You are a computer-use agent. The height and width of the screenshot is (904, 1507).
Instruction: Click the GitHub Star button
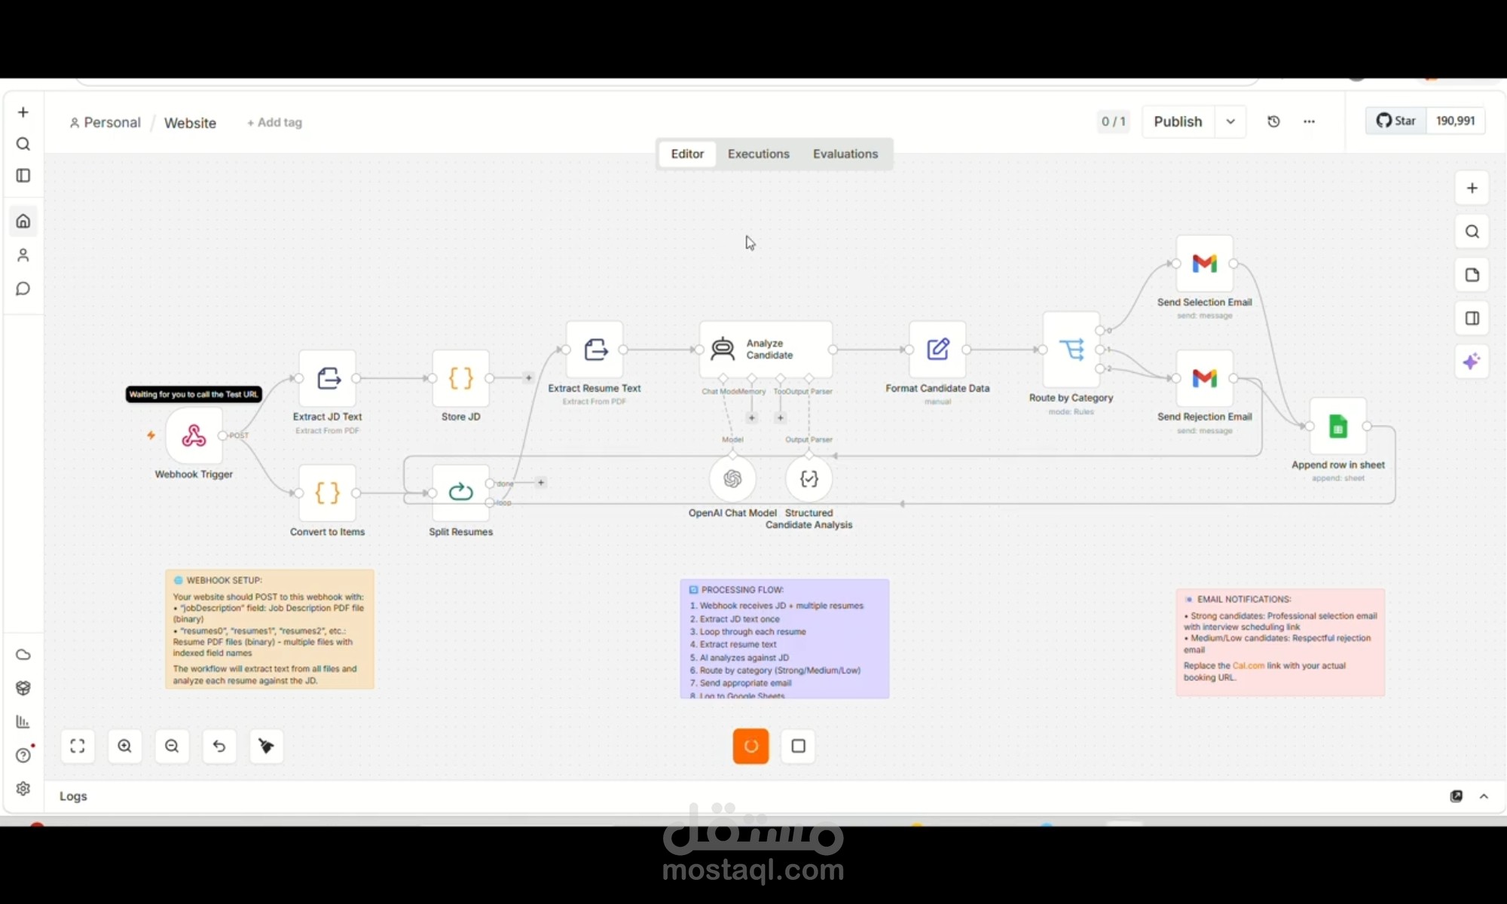pyautogui.click(x=1396, y=121)
